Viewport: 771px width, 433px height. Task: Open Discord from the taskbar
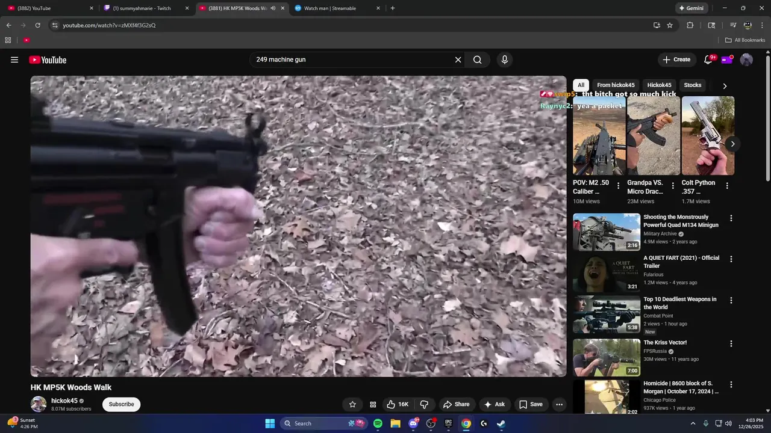413,423
